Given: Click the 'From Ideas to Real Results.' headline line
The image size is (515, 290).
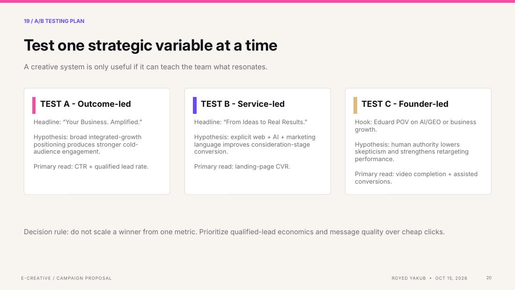Looking at the screenshot, I should pos(250,122).
